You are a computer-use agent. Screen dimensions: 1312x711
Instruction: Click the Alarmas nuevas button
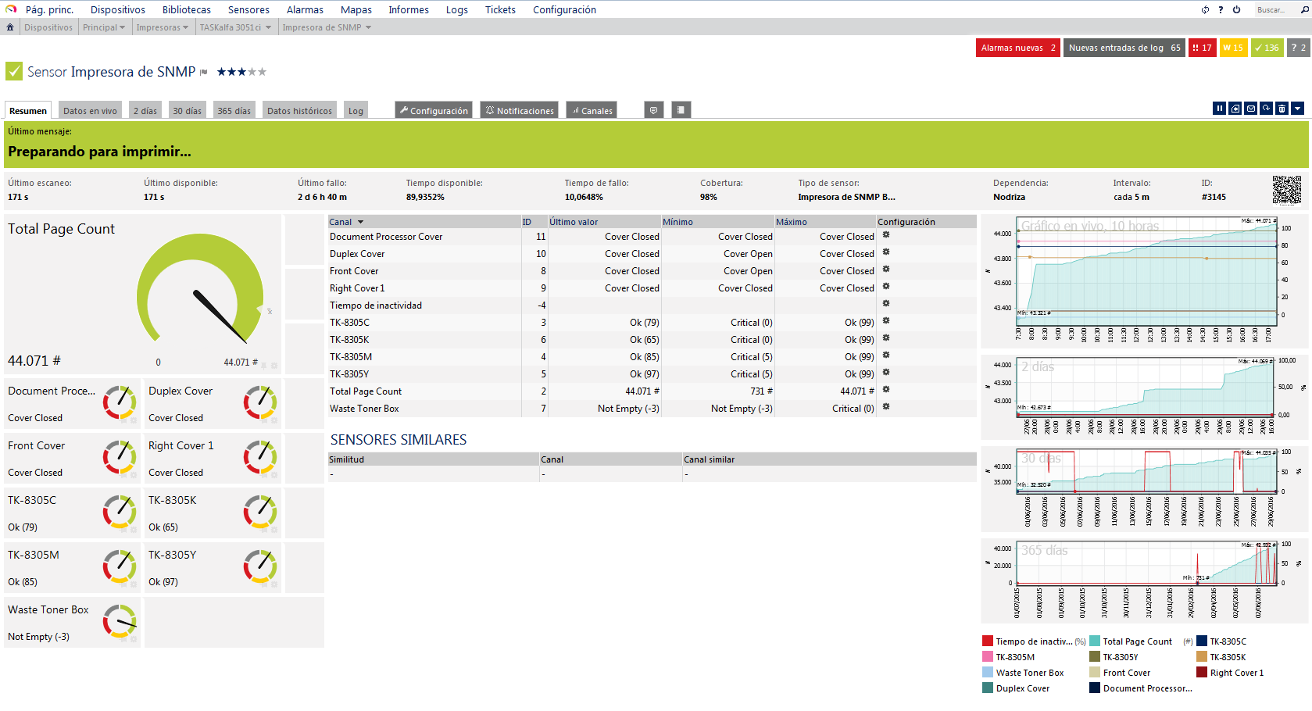(1017, 48)
